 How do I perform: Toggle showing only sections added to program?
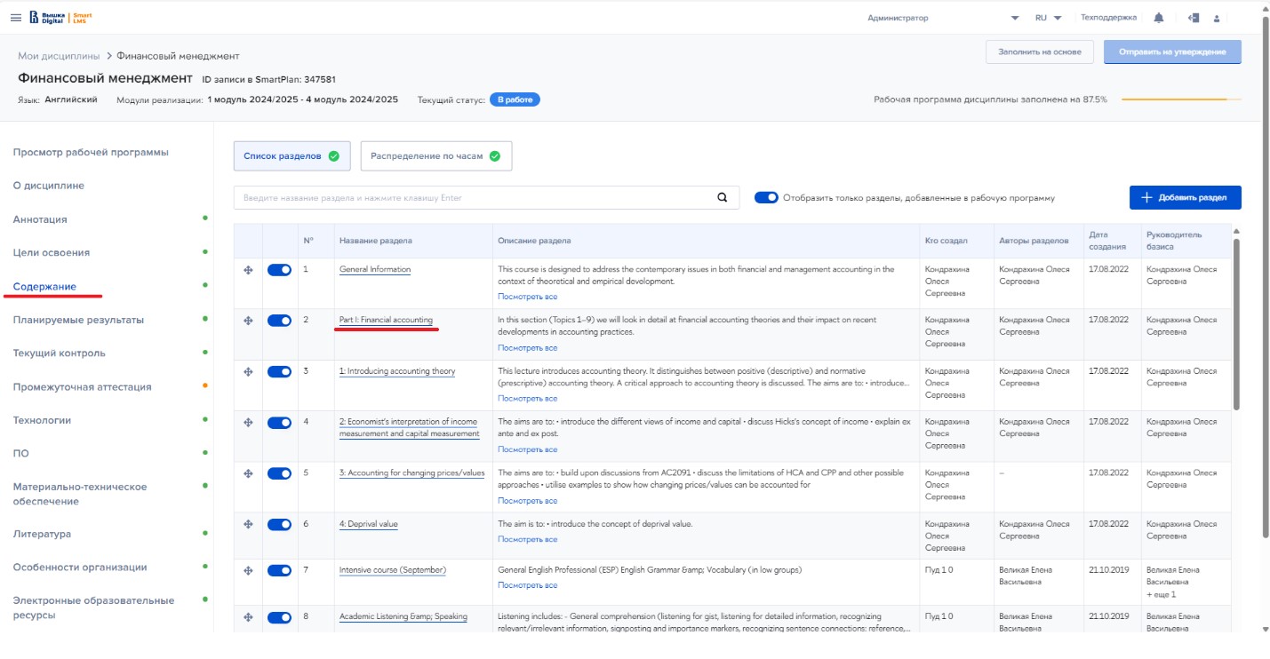pyautogui.click(x=766, y=198)
